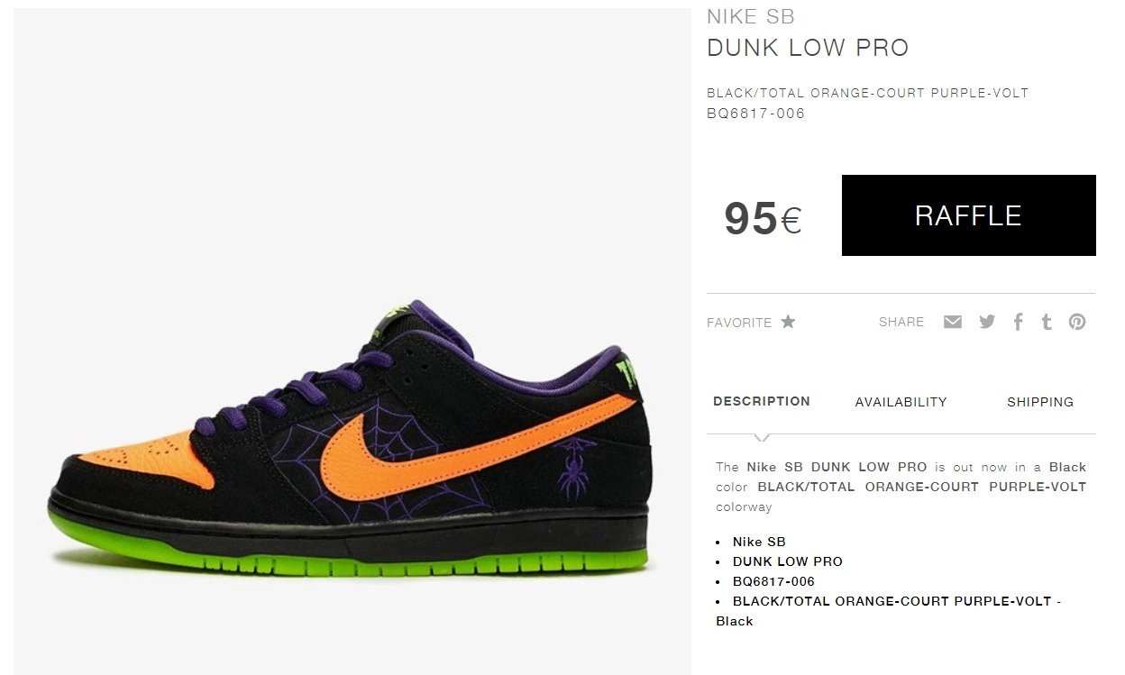The image size is (1125, 675).
Task: Select the BQ6817-006 code under the title
Action: (x=755, y=114)
